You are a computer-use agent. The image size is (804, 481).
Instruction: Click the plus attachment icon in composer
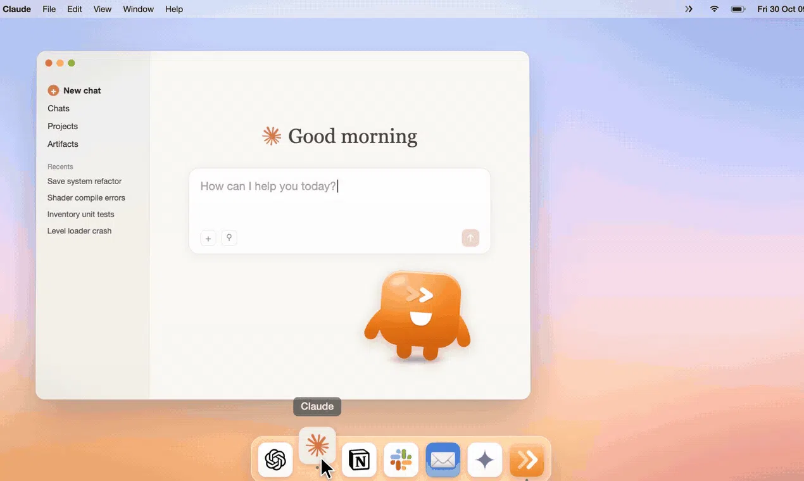(208, 239)
